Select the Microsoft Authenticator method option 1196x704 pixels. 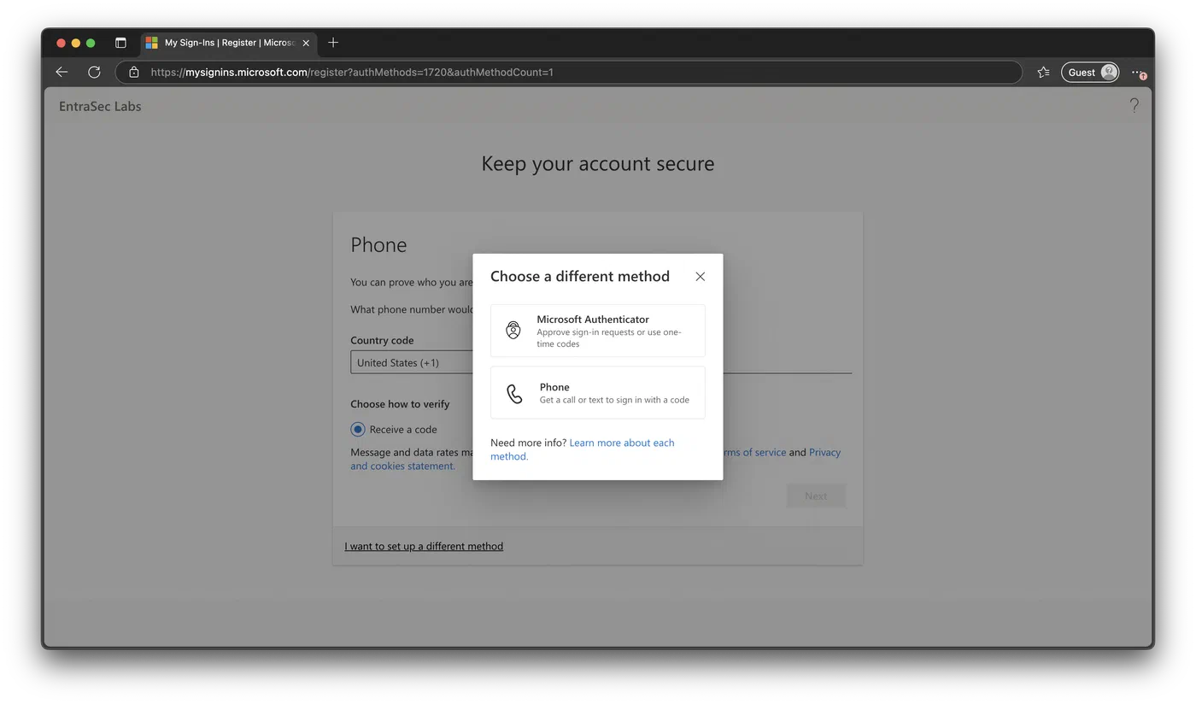[x=598, y=331]
